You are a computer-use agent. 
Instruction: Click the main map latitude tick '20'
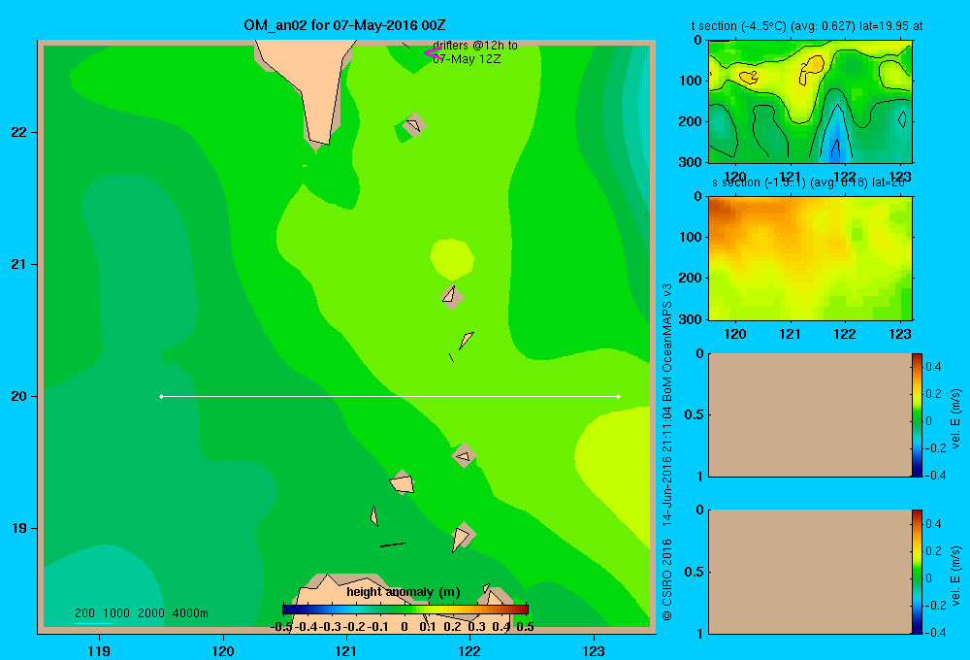(x=18, y=396)
